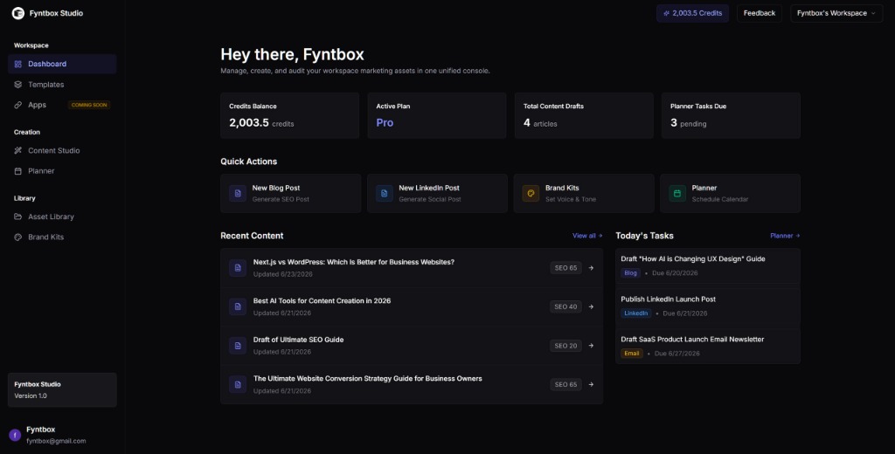Viewport: 895px width, 454px height.
Task: Click the arrow next to SEO 65 for Next.js article
Action: [x=591, y=268]
